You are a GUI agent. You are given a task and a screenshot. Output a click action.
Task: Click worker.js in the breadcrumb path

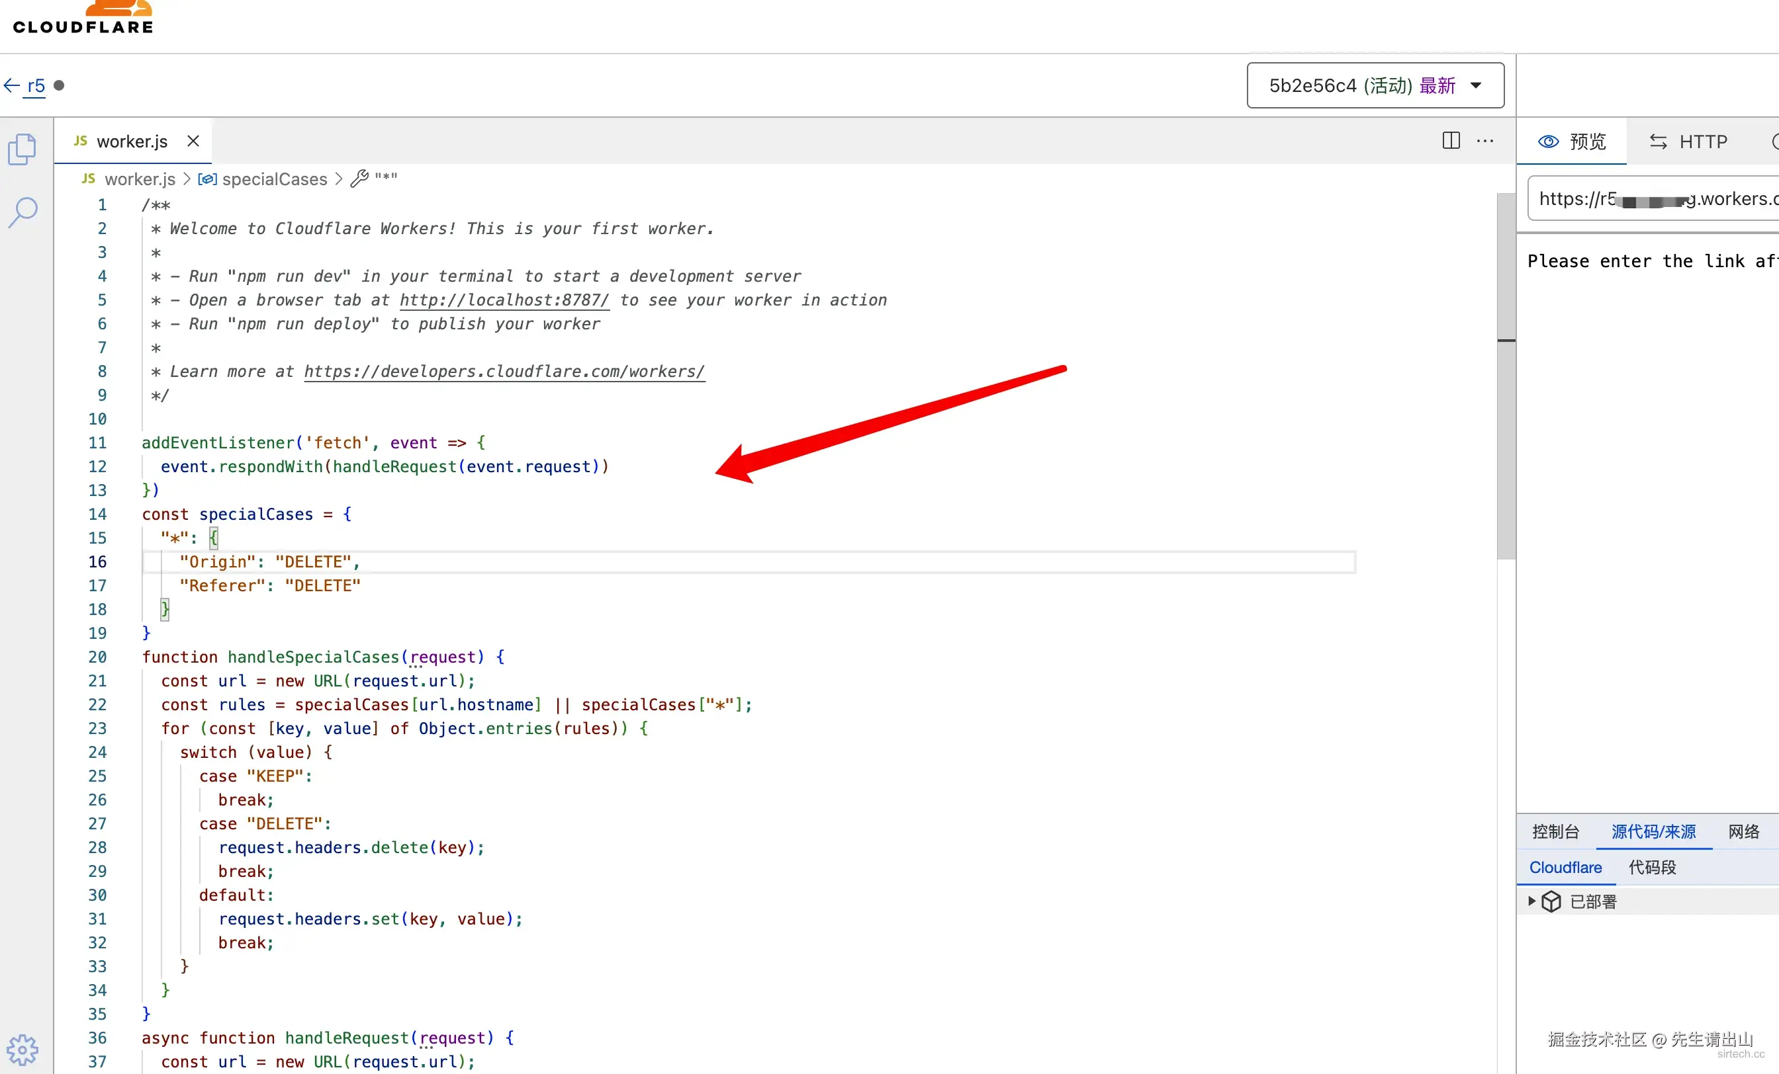(140, 179)
